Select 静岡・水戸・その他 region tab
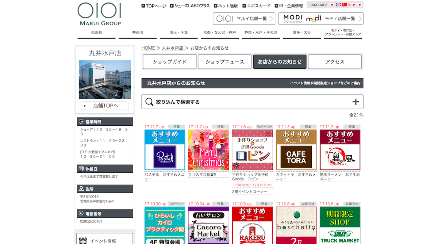Viewport: 438px width, 244px height. [261, 33]
